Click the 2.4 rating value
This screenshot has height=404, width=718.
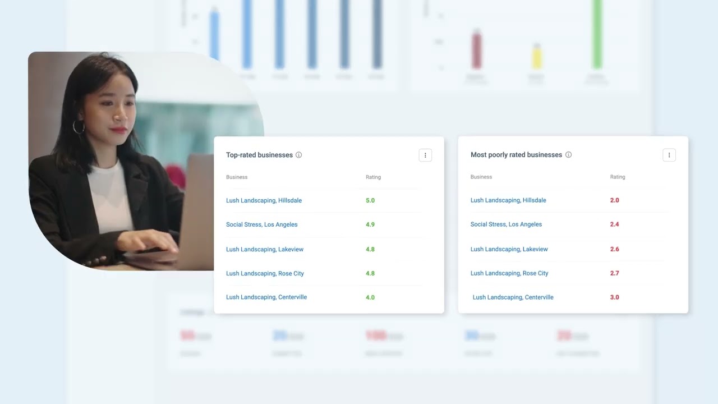pyautogui.click(x=615, y=224)
